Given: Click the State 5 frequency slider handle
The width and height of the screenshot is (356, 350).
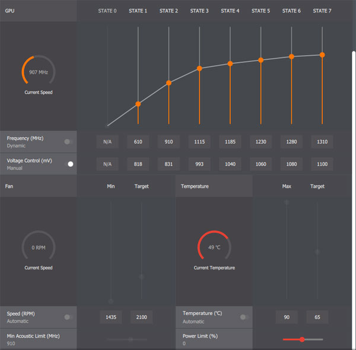Looking at the screenshot, I should (261, 60).
